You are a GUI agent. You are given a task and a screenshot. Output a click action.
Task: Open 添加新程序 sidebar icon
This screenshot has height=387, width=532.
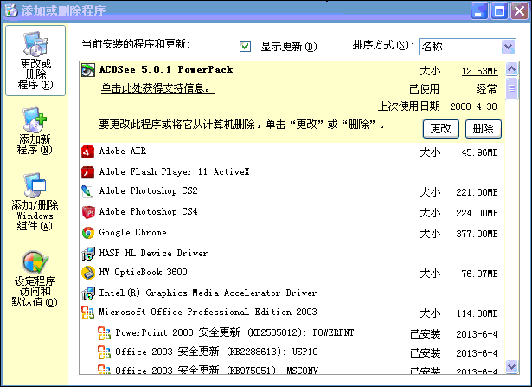pyautogui.click(x=35, y=132)
